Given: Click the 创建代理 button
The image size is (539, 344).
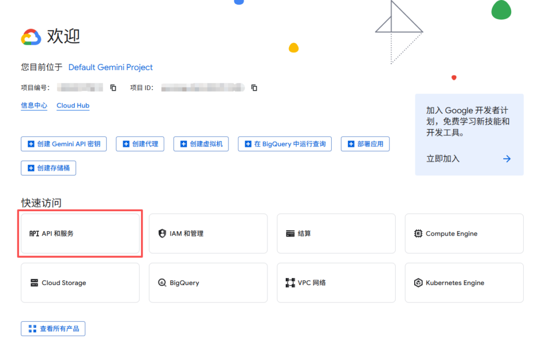Looking at the screenshot, I should pyautogui.click(x=140, y=144).
